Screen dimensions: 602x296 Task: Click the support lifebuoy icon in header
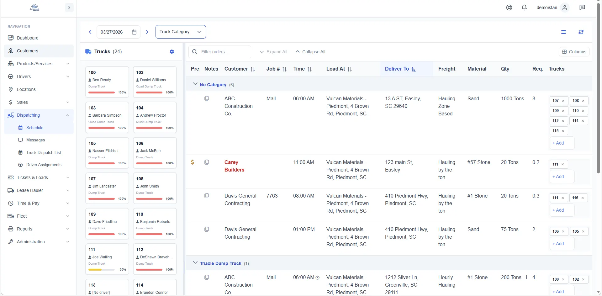click(509, 7)
